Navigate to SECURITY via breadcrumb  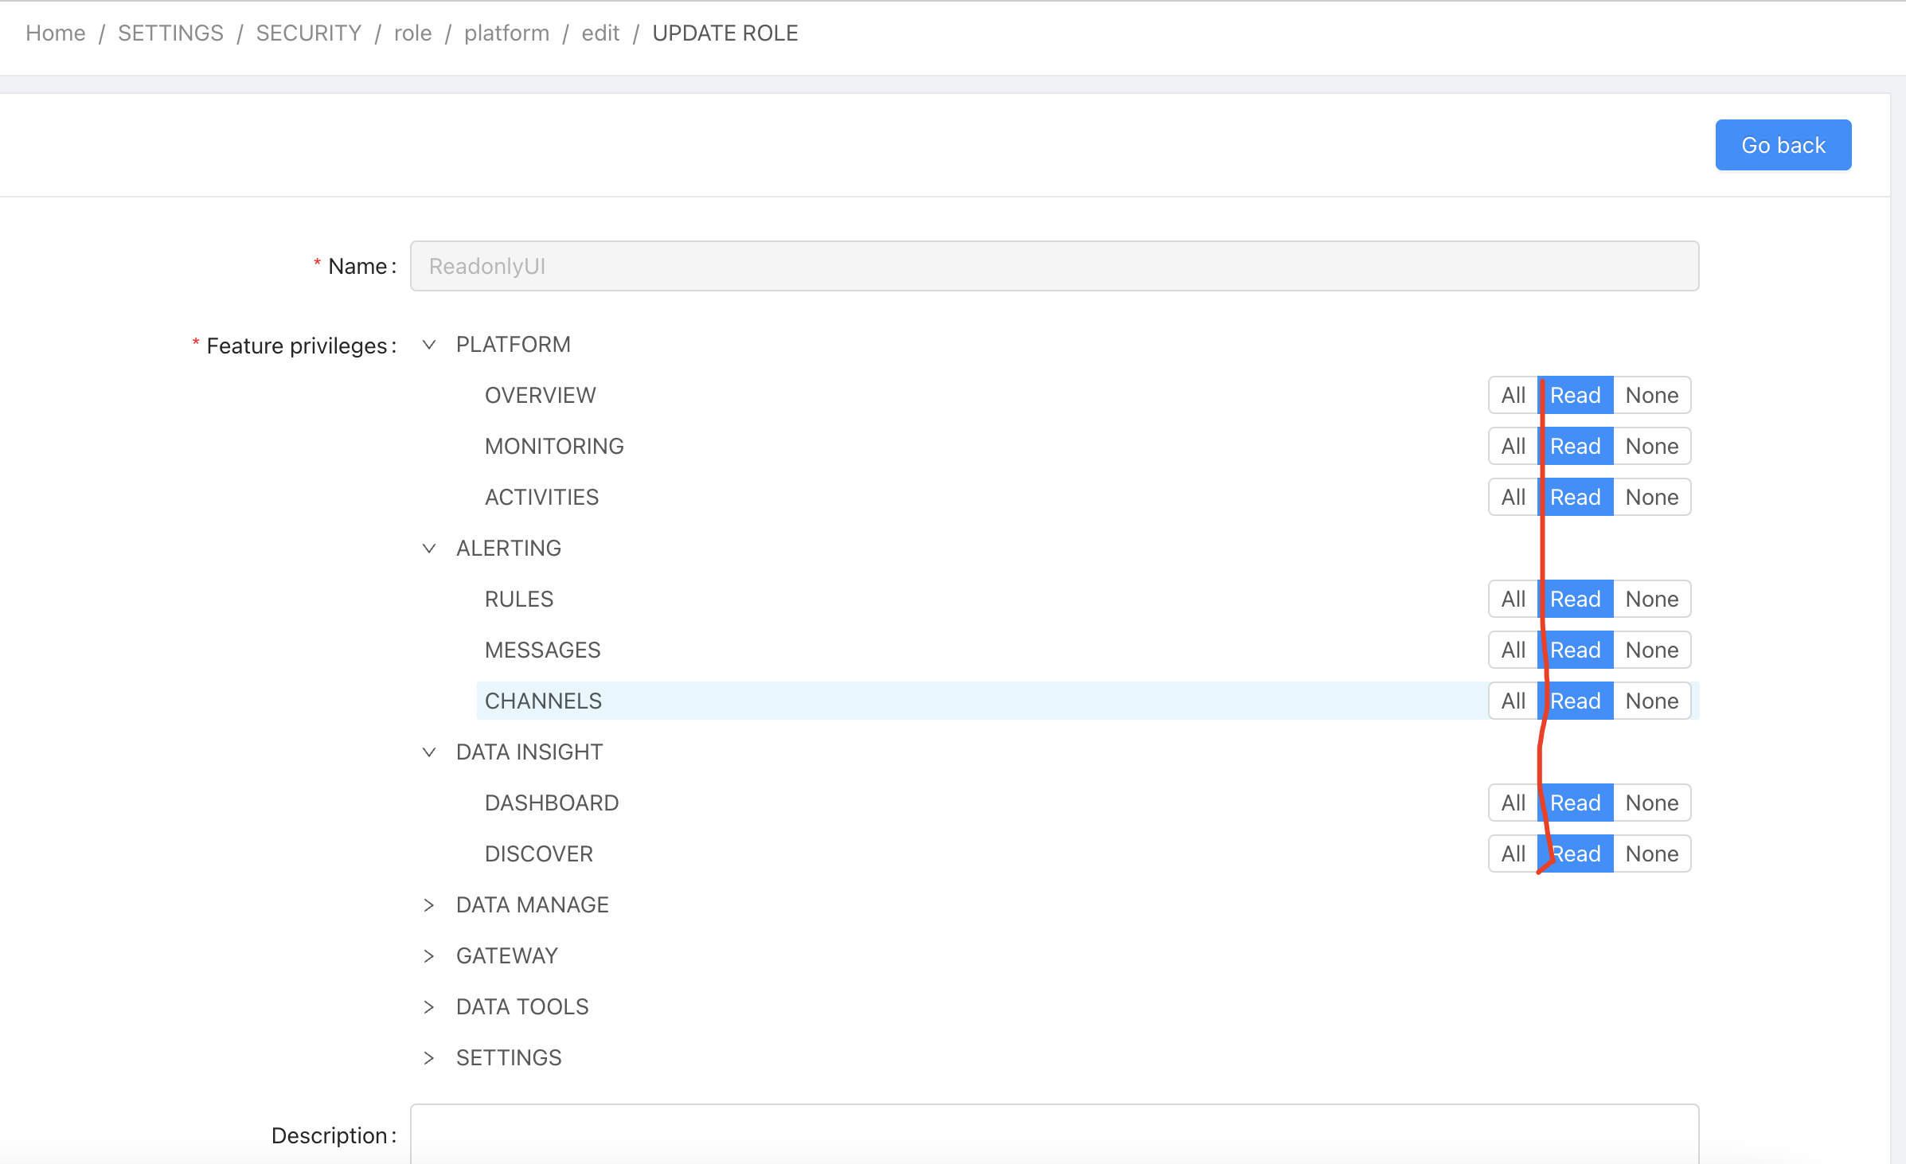point(308,33)
